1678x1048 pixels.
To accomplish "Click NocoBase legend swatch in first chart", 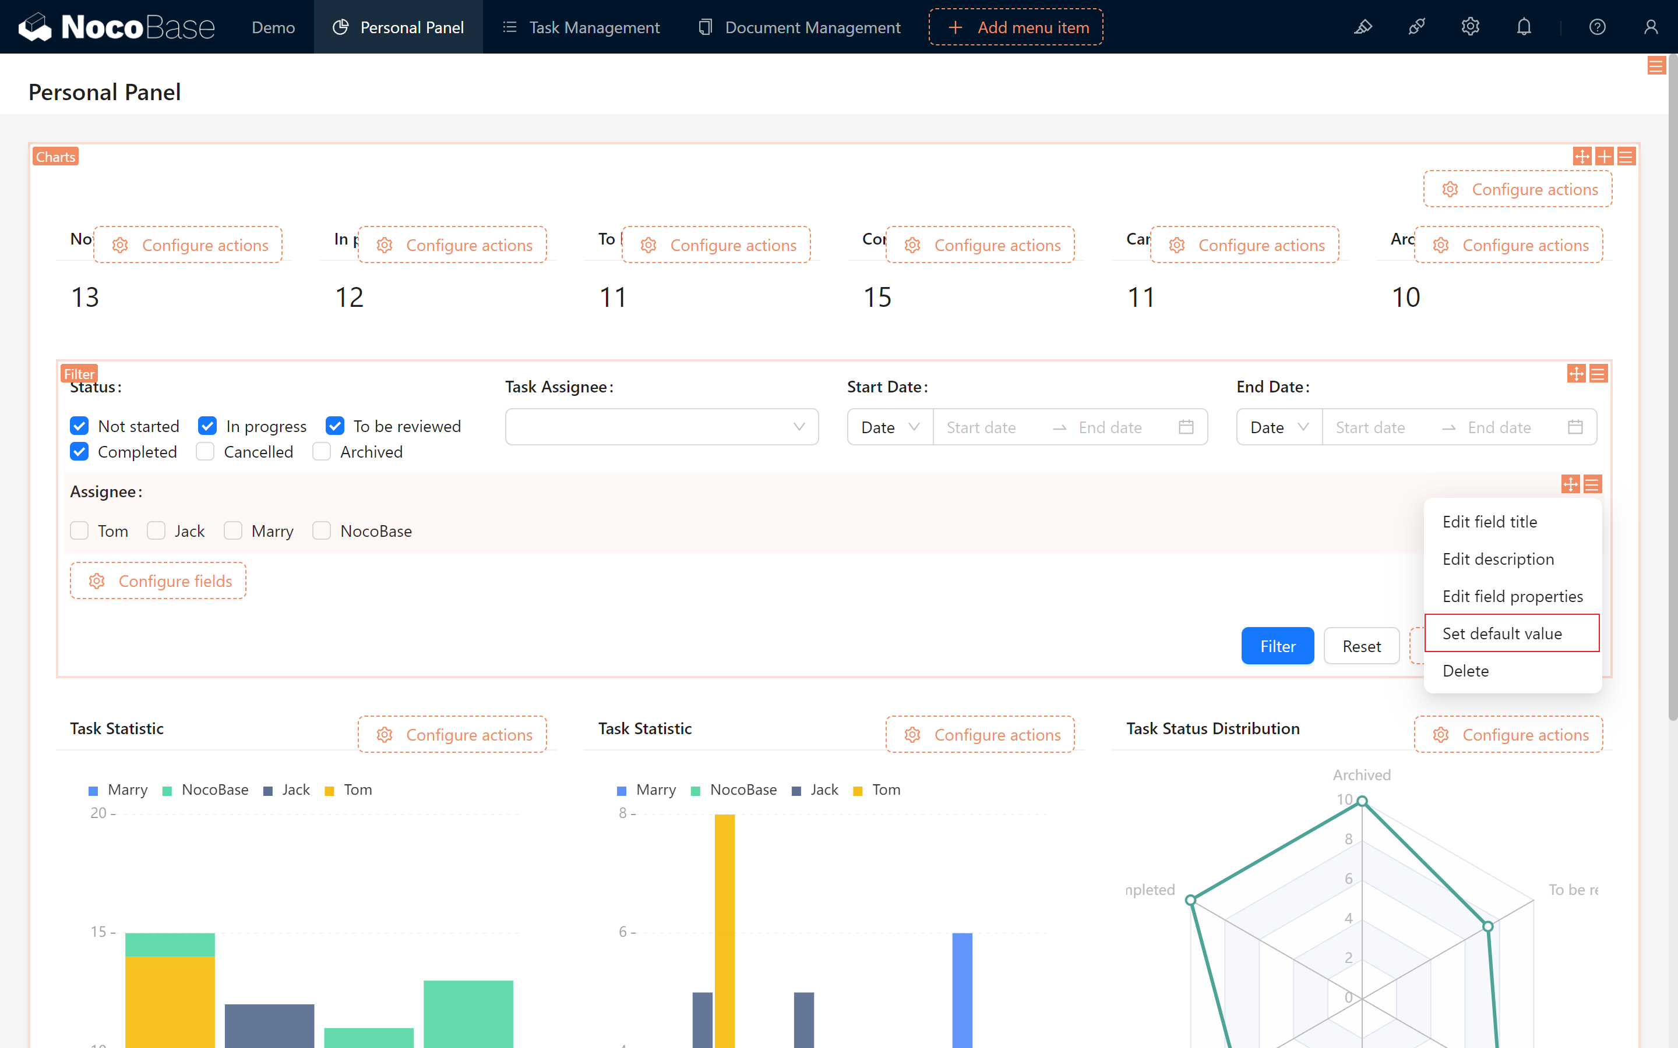I will [x=167, y=791].
